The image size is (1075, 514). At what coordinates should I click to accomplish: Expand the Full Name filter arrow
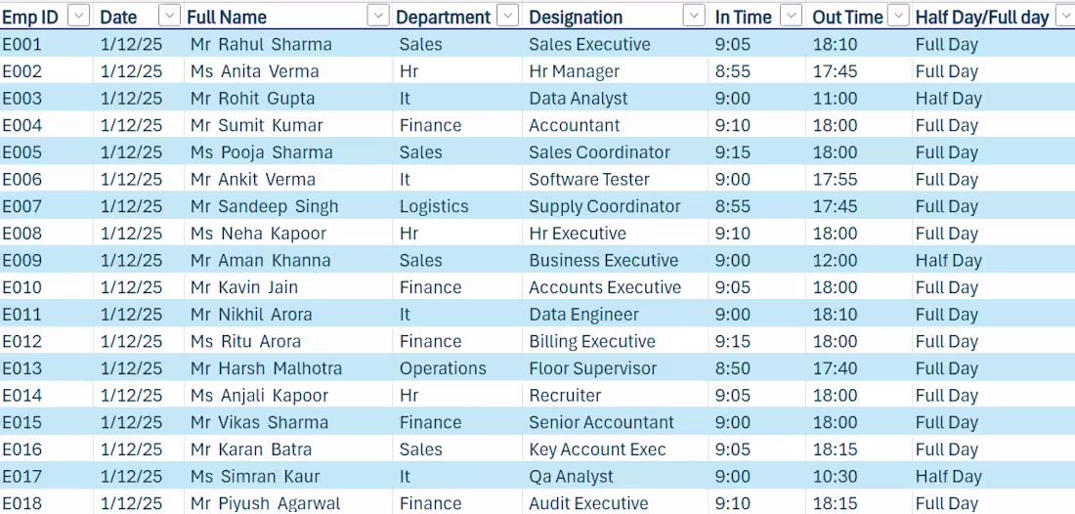pyautogui.click(x=378, y=16)
